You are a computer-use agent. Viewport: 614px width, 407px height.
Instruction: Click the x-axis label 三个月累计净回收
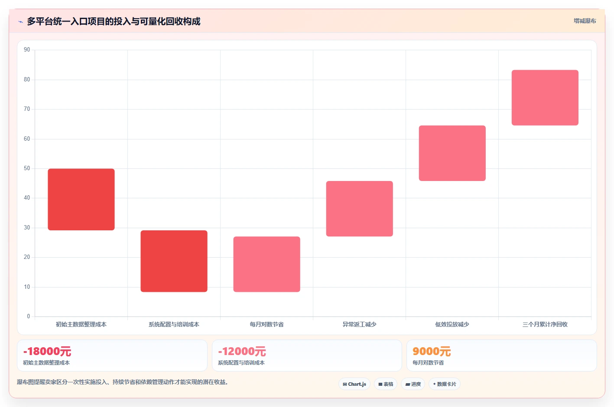click(x=545, y=324)
